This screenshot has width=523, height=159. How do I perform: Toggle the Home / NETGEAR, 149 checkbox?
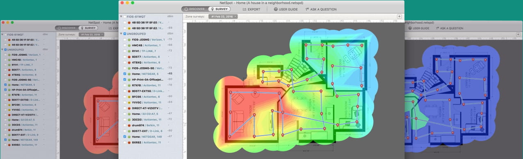click(125, 136)
